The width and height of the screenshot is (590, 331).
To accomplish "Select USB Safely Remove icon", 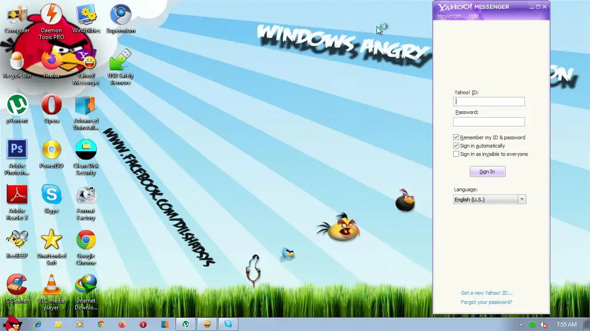I will point(121,67).
